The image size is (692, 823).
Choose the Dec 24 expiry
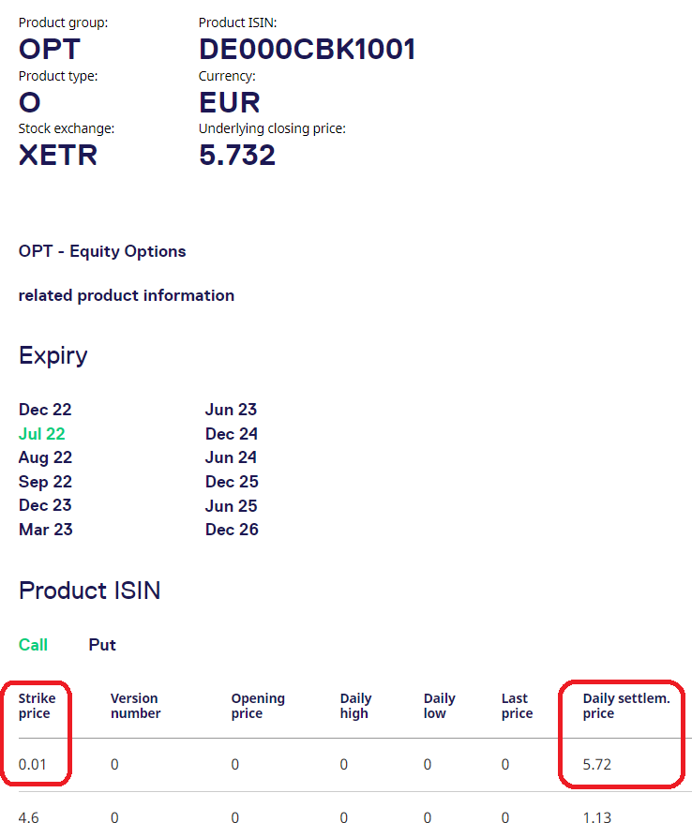pos(232,434)
